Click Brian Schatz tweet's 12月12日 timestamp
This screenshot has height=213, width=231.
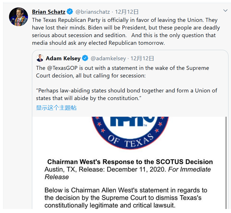tap(127, 12)
